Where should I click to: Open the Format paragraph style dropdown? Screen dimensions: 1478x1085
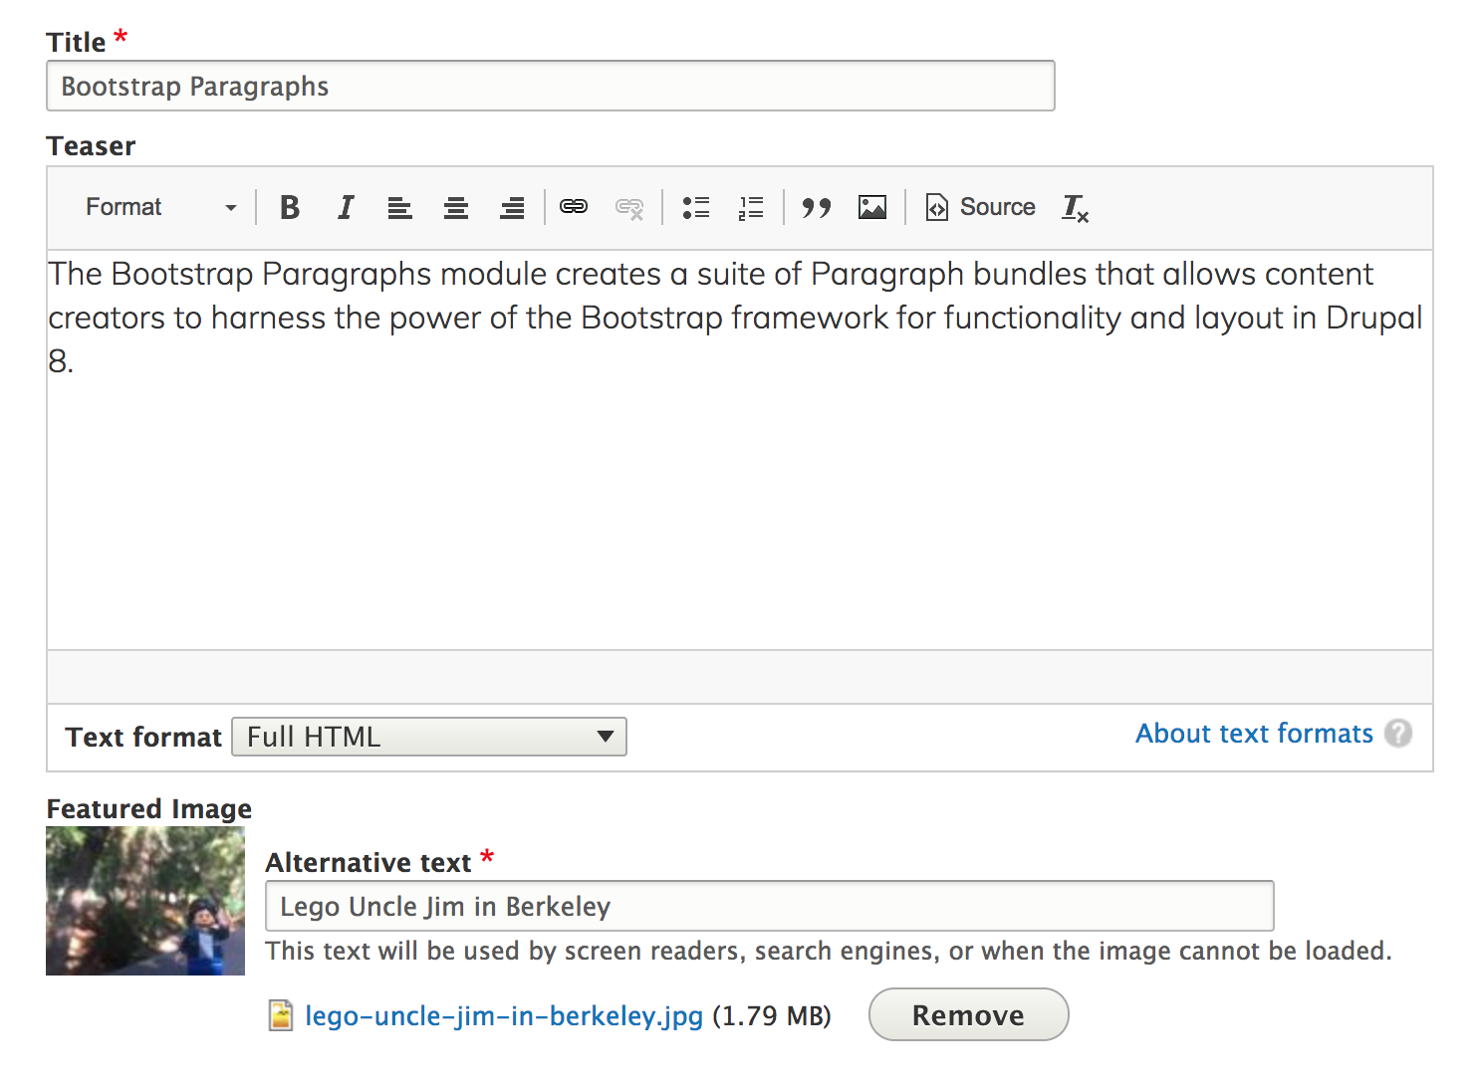(161, 207)
